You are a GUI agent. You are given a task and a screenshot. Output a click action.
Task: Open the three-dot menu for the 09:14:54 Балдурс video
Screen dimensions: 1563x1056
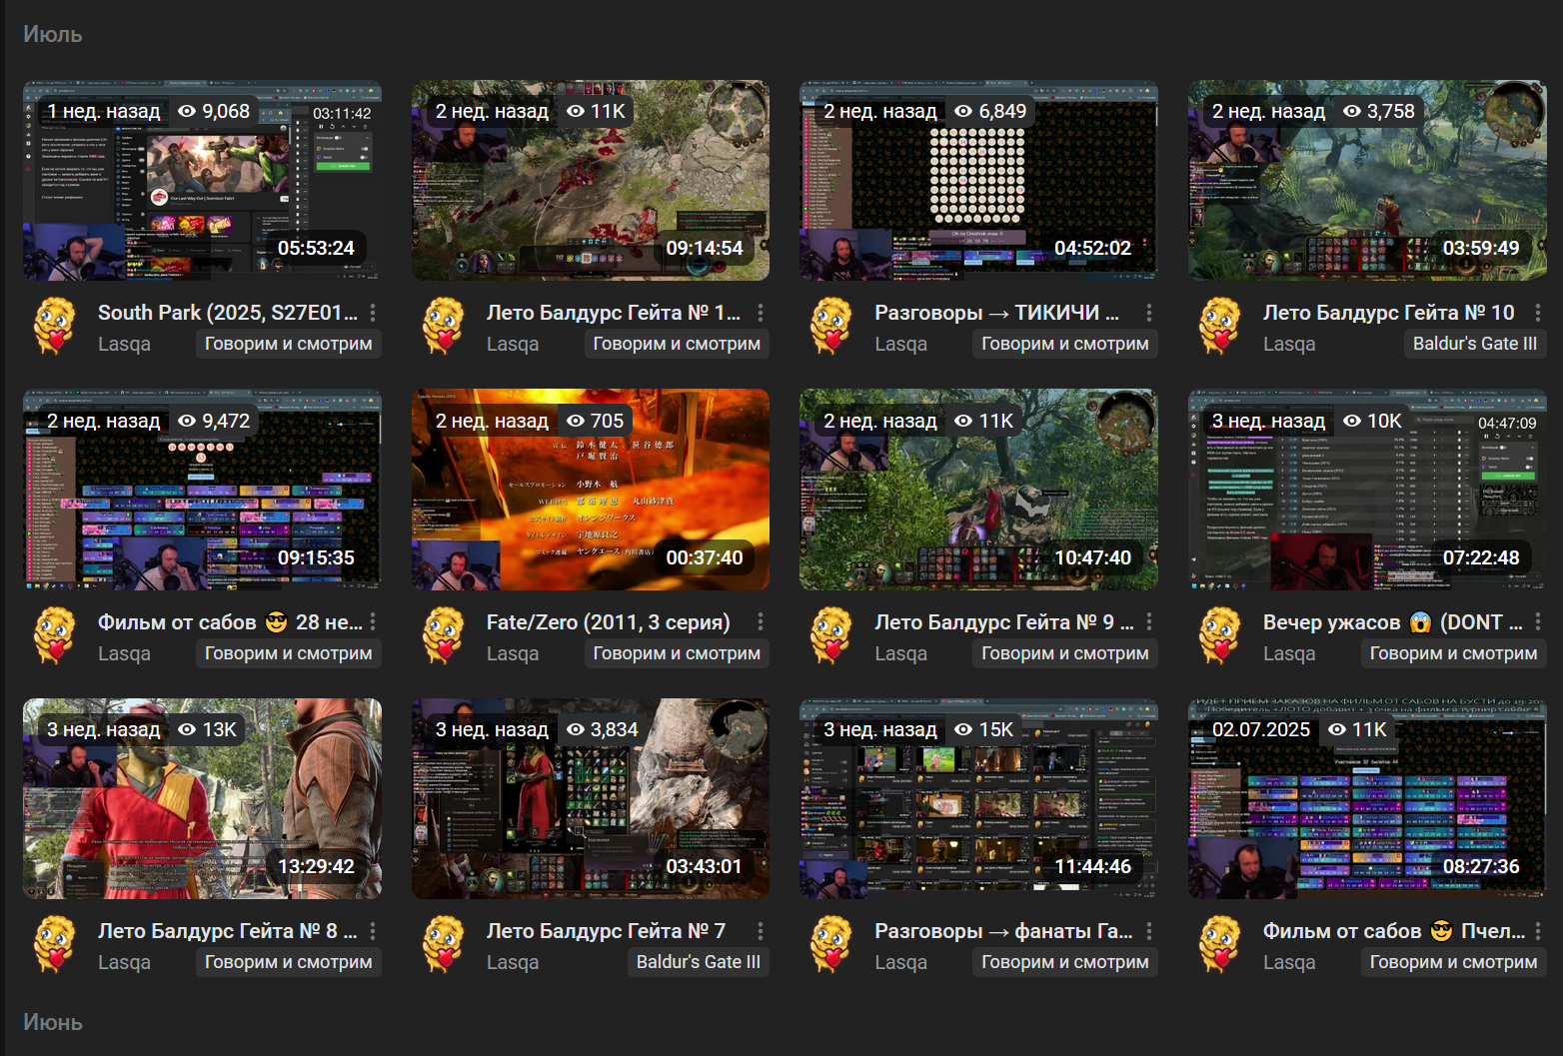click(761, 313)
